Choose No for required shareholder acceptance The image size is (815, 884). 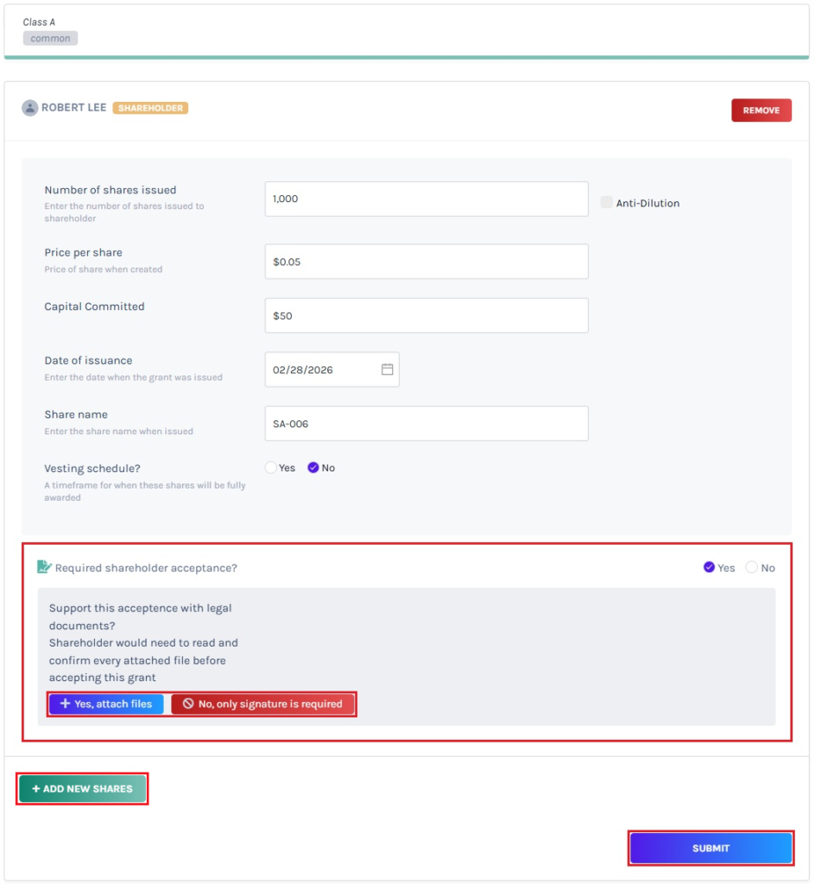click(x=751, y=567)
